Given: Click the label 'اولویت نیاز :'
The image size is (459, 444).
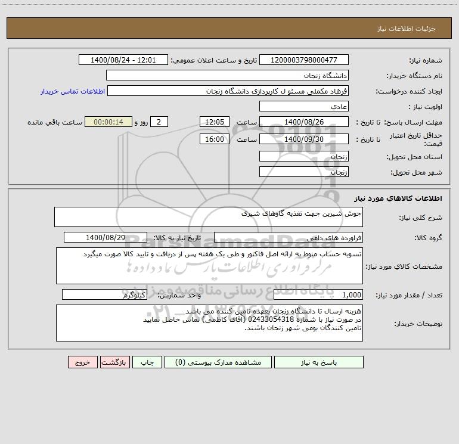Looking at the screenshot, I should pyautogui.click(x=426, y=107).
